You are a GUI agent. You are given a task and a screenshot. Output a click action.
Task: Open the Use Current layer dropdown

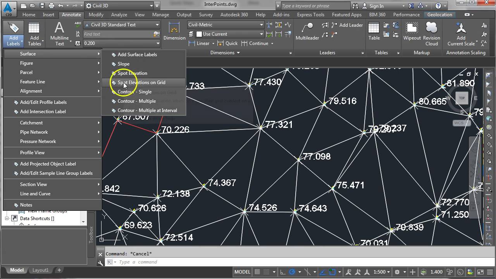[230, 34]
